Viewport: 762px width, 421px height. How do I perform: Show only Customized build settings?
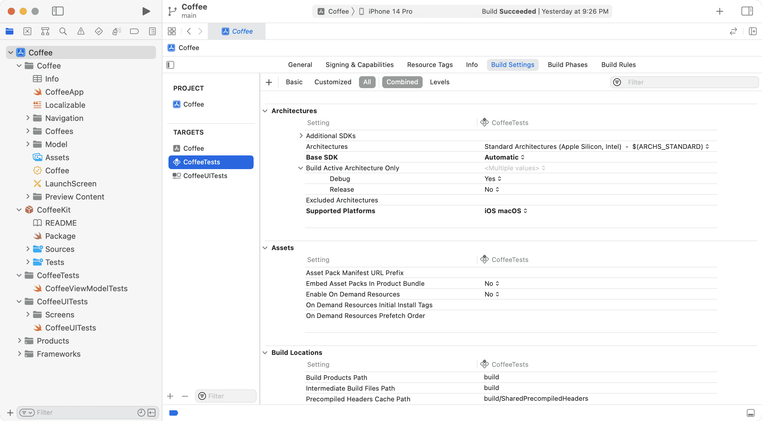click(x=332, y=82)
